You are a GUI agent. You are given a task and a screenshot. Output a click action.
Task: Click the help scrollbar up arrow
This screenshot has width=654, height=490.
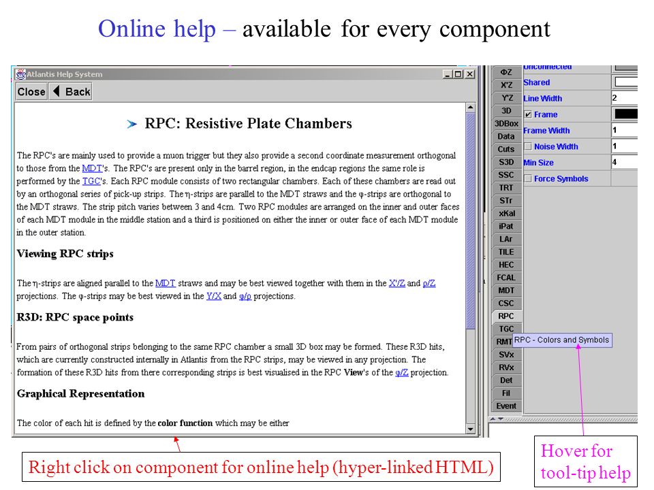click(471, 108)
